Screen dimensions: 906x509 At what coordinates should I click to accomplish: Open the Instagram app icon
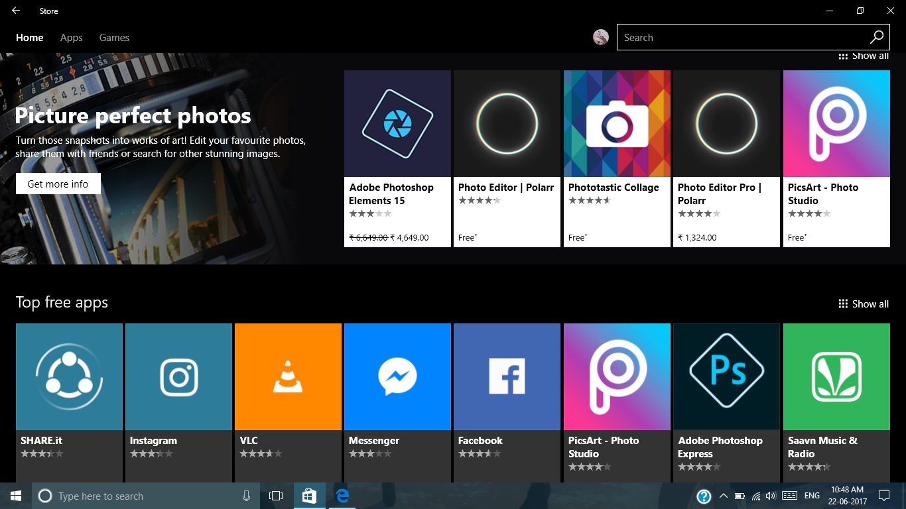(x=178, y=376)
